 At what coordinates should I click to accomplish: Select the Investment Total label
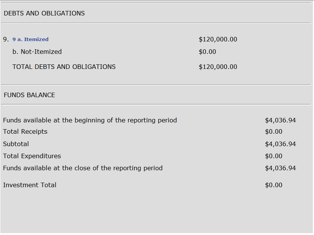pos(30,185)
